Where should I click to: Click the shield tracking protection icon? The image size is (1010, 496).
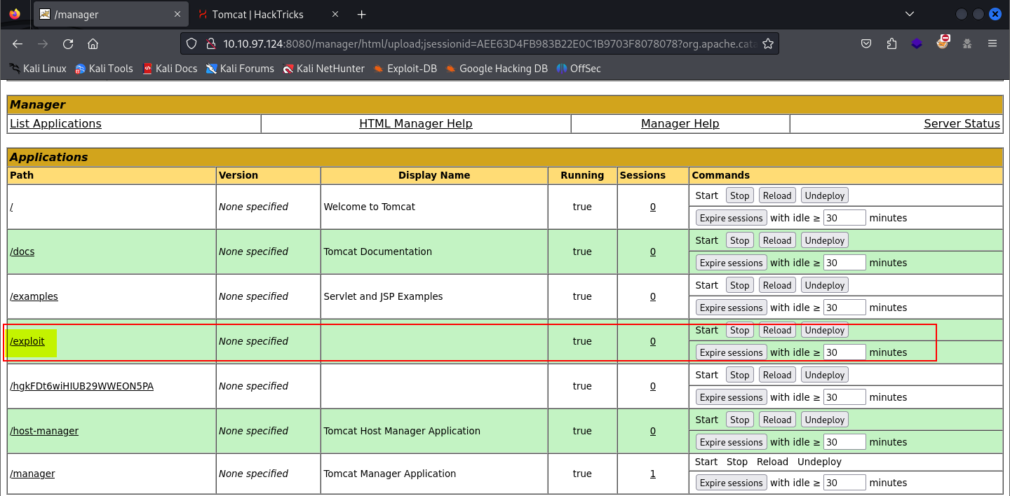pos(191,43)
